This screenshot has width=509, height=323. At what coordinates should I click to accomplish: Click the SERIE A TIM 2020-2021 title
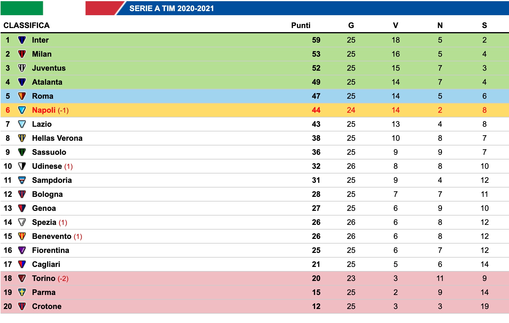coord(171,8)
